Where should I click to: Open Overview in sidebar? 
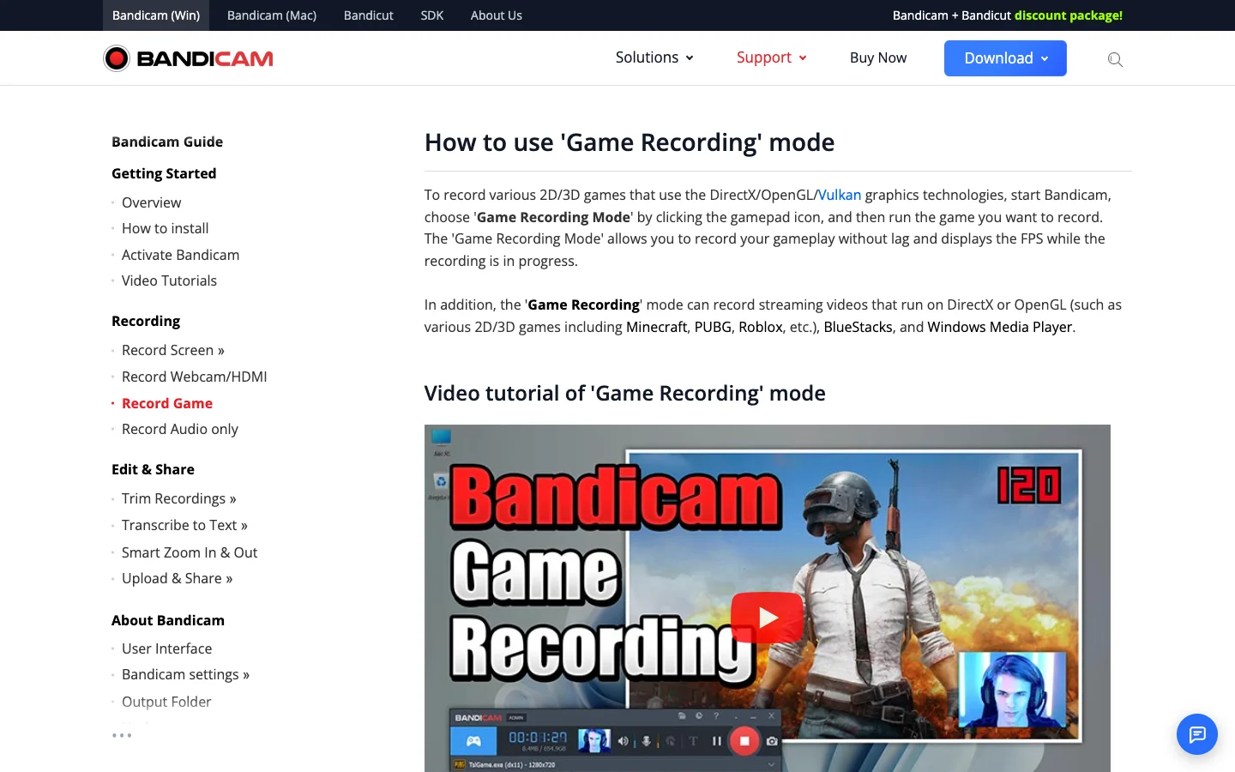tap(152, 202)
